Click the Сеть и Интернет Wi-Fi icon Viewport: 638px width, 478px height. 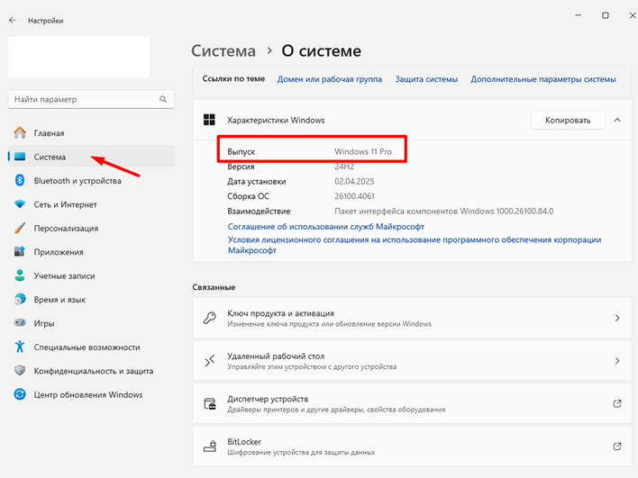(x=20, y=204)
